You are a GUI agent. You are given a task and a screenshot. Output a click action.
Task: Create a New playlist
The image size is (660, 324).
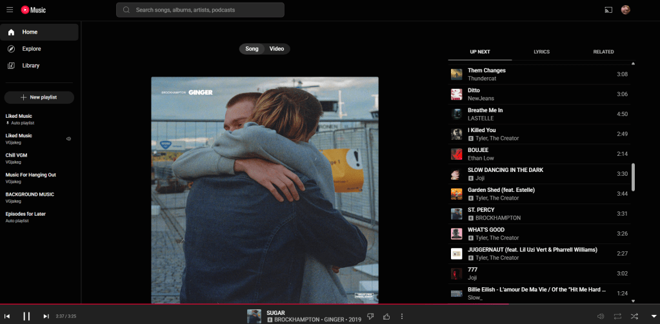pos(39,97)
